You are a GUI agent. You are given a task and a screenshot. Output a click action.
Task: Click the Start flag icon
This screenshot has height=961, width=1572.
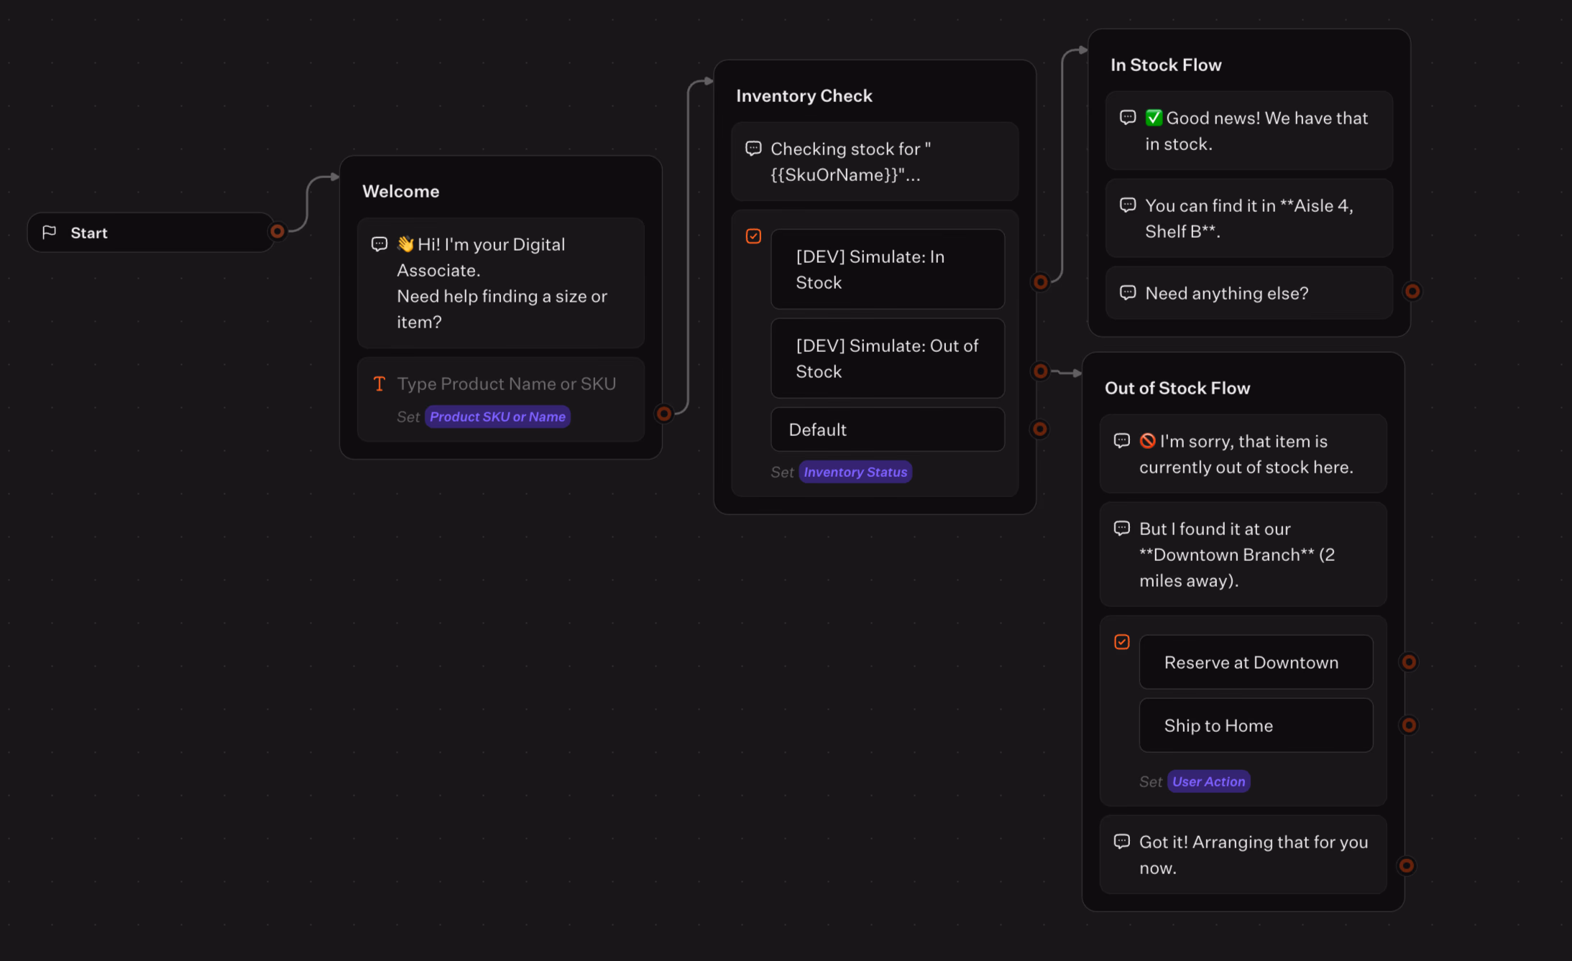tap(49, 232)
